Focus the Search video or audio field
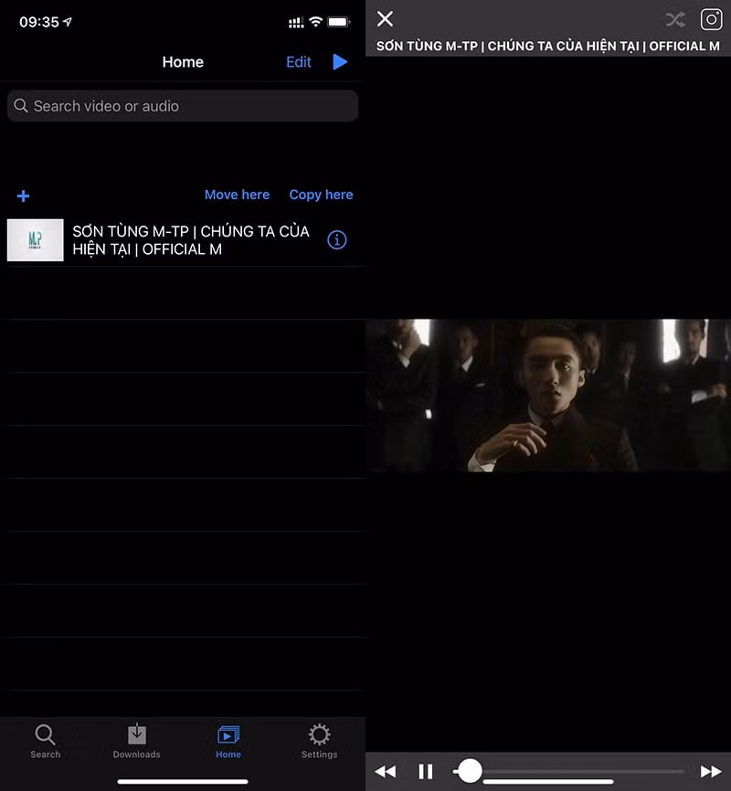731x791 pixels. click(183, 106)
